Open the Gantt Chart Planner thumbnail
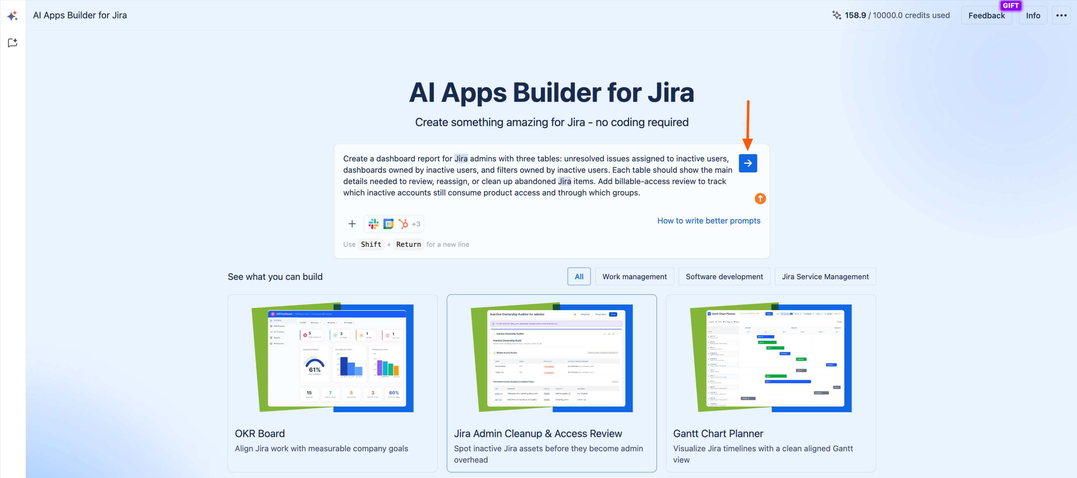The height and width of the screenshot is (478, 1077). tap(771, 358)
